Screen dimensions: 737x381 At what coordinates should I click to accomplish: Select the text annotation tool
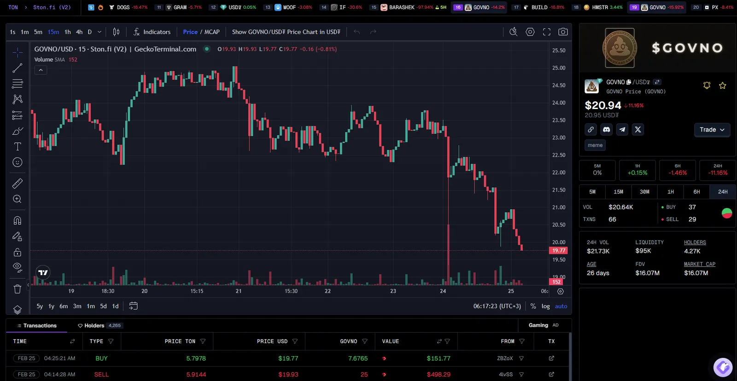[18, 147]
